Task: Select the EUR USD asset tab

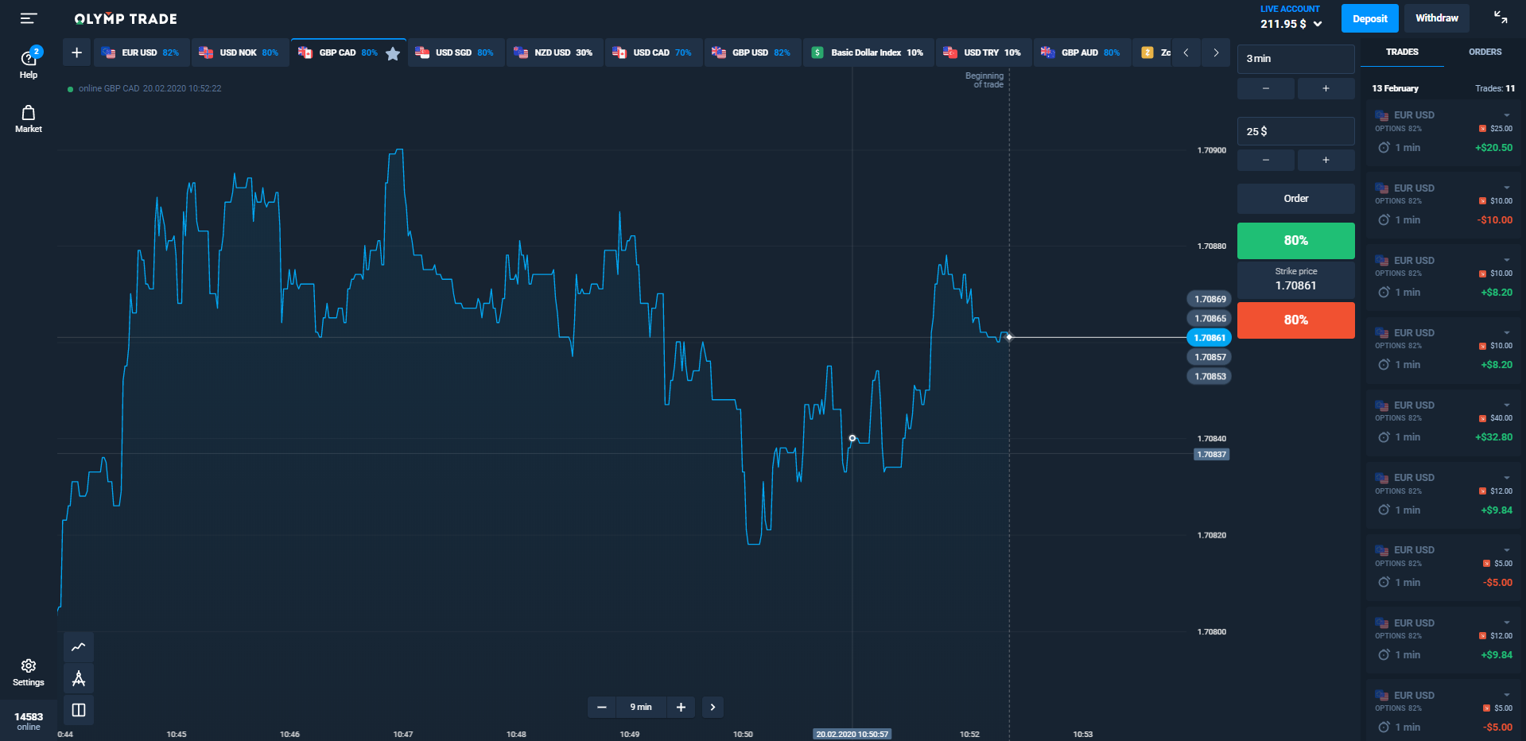Action: click(142, 52)
